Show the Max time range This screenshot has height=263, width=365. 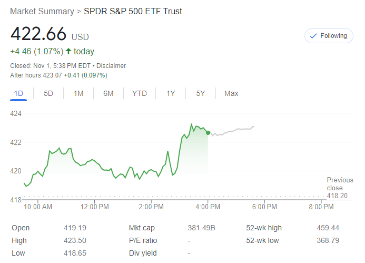click(x=231, y=93)
